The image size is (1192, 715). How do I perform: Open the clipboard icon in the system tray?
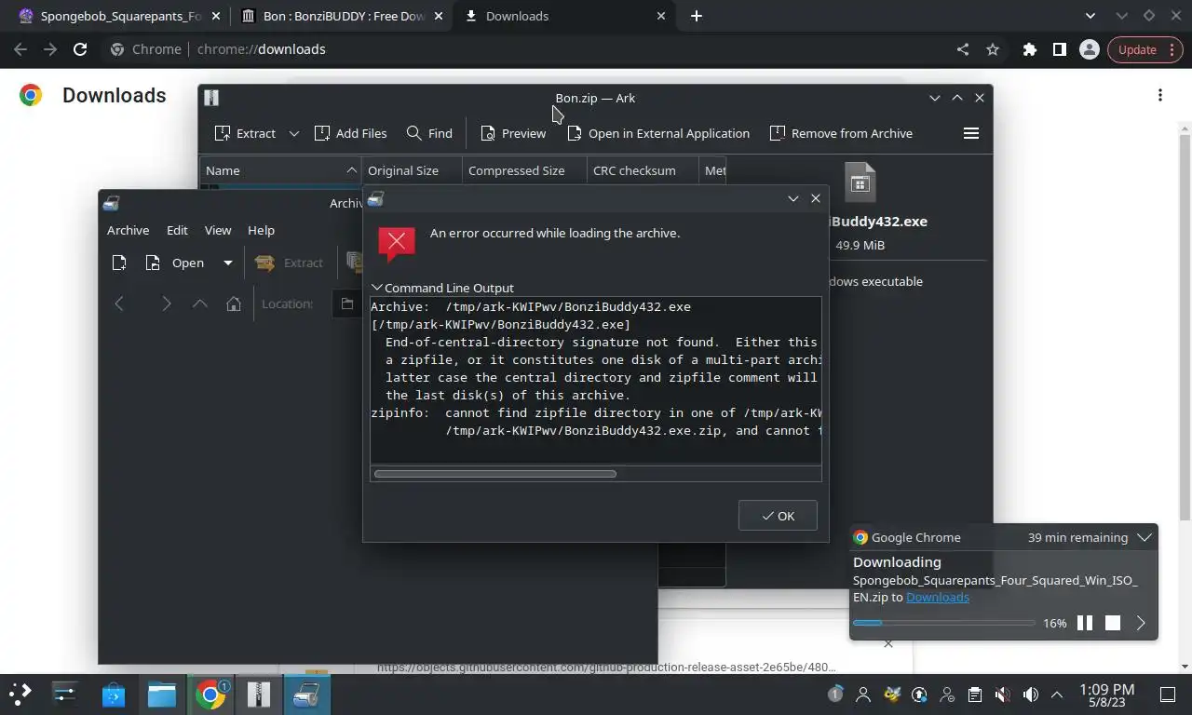[x=974, y=695]
